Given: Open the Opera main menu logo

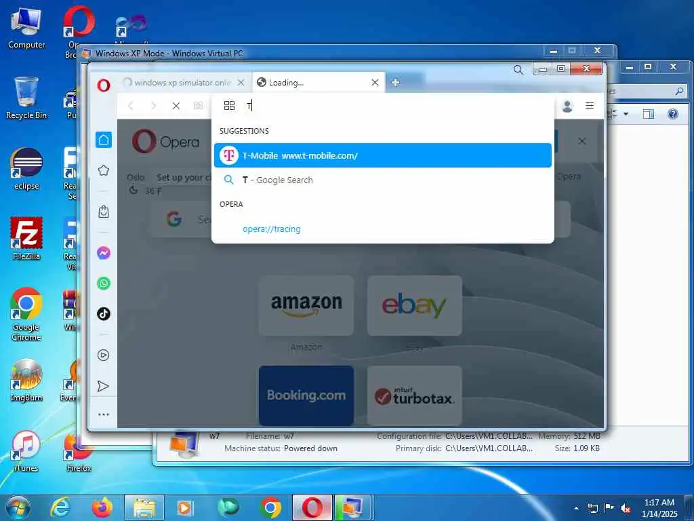Looking at the screenshot, I should pos(104,85).
